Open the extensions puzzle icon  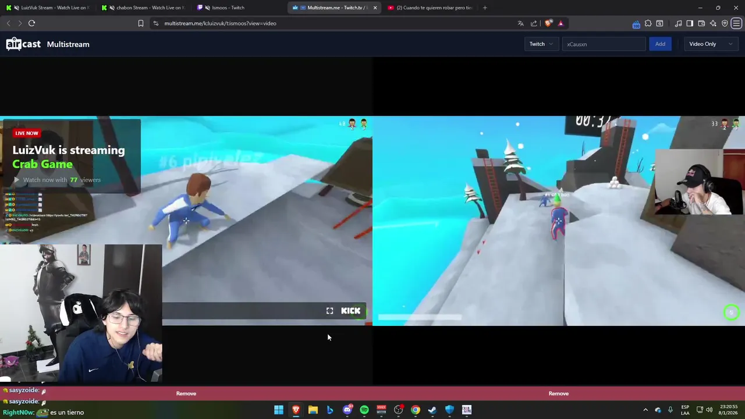tap(648, 23)
